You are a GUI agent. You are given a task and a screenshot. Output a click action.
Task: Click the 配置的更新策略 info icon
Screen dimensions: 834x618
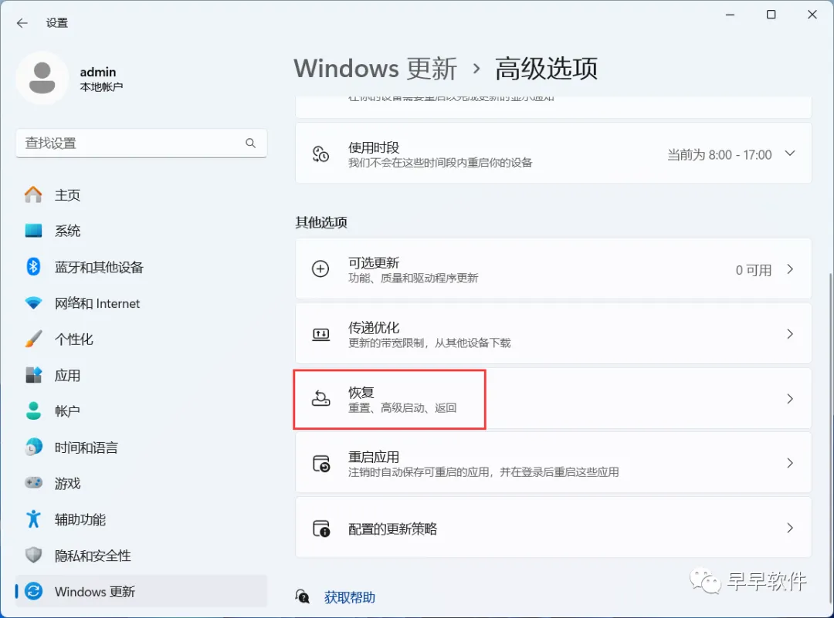pos(320,529)
